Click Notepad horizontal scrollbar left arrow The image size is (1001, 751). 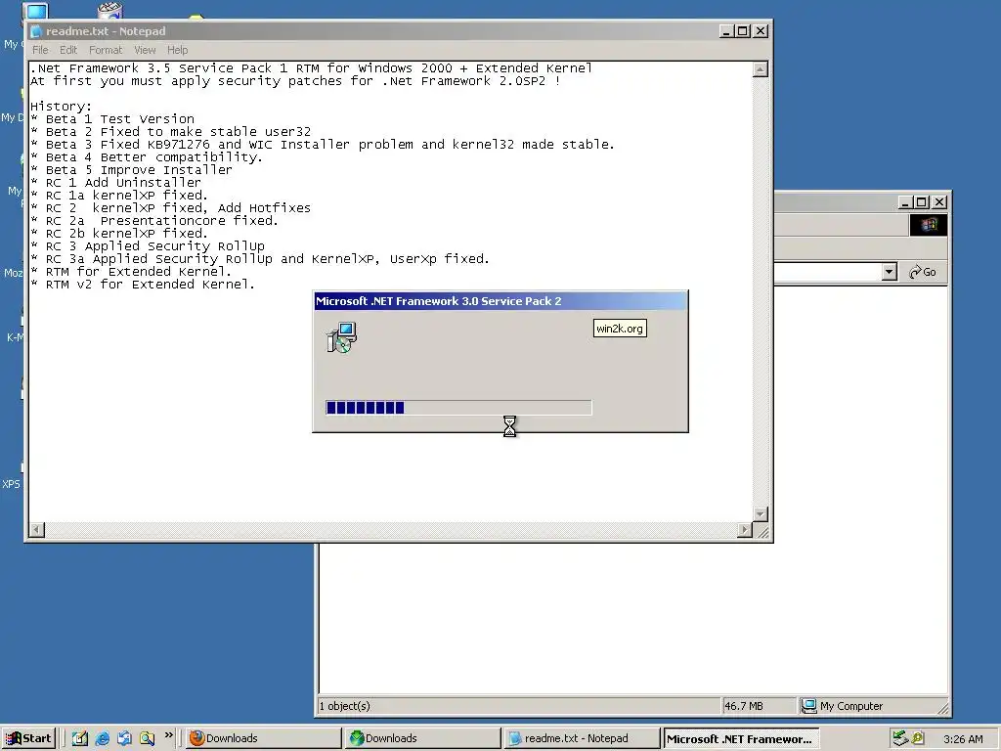coord(37,529)
